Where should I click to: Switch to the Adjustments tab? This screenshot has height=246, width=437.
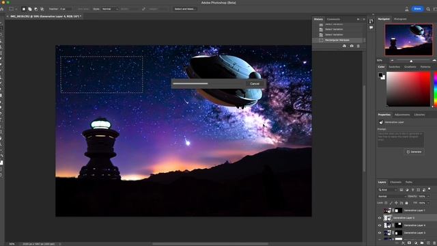402,115
